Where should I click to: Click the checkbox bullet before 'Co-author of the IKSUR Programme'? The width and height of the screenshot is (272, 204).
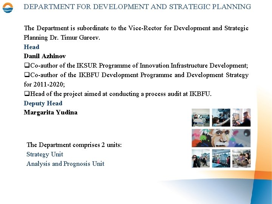(x=27, y=65)
